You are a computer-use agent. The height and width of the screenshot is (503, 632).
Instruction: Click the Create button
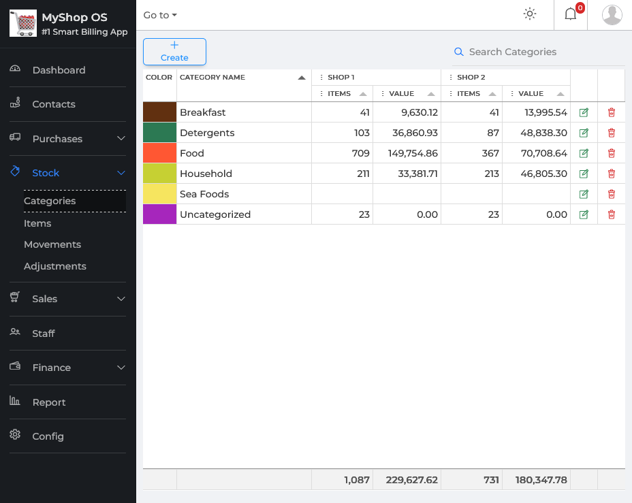point(174,52)
